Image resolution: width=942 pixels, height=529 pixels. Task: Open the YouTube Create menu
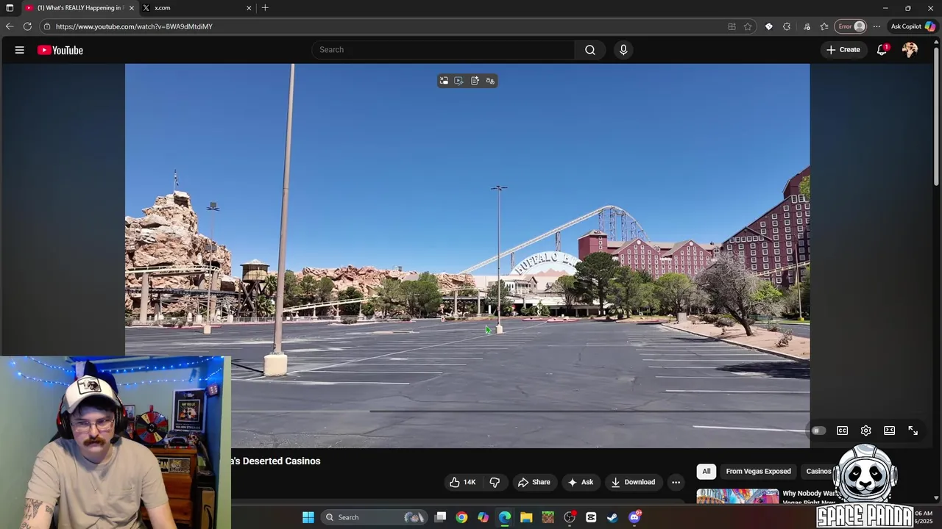point(843,50)
